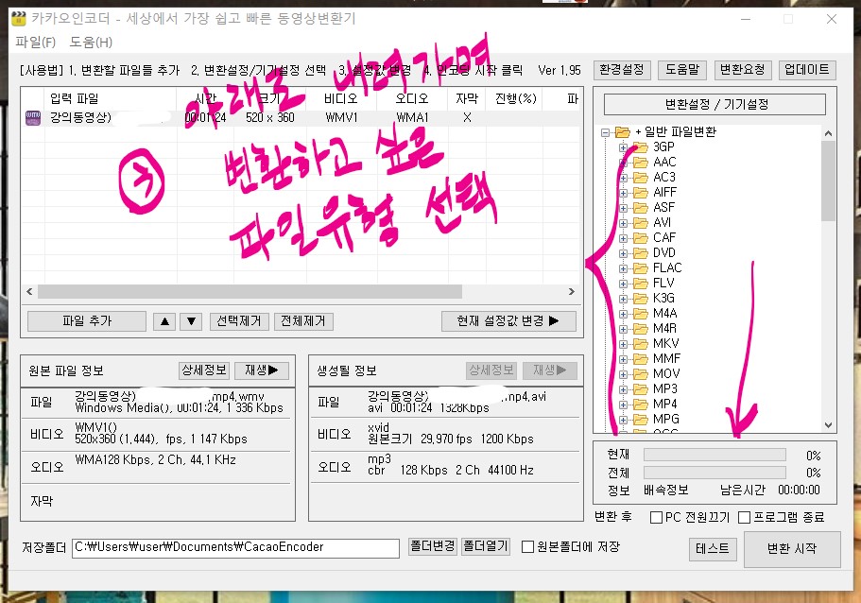Viewport: 861px width, 603px height.
Task: Enable 프로그램 종료 after conversion
Action: click(745, 517)
